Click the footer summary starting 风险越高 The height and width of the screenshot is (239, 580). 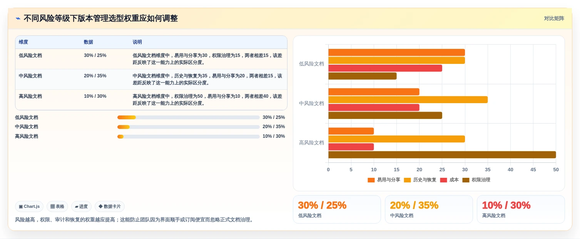tap(135, 220)
